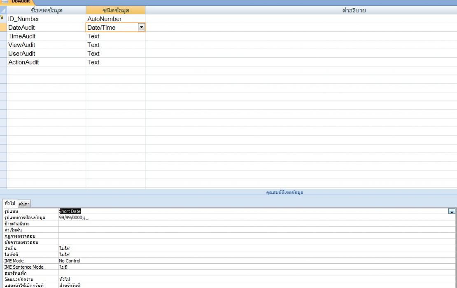
Task: Select the ViewAudit field name cell
Action: (x=47, y=45)
